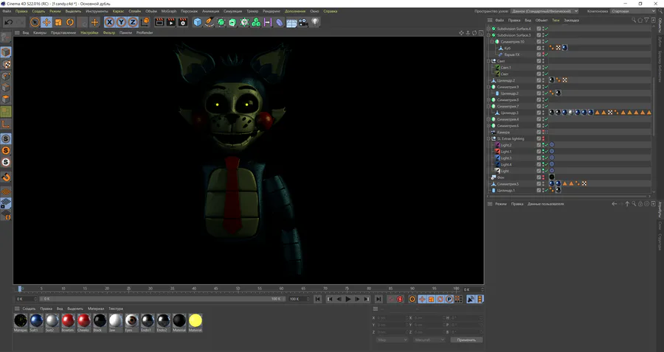The image size is (664, 352).
Task: Open render settings clapperboard icon
Action: click(x=183, y=22)
